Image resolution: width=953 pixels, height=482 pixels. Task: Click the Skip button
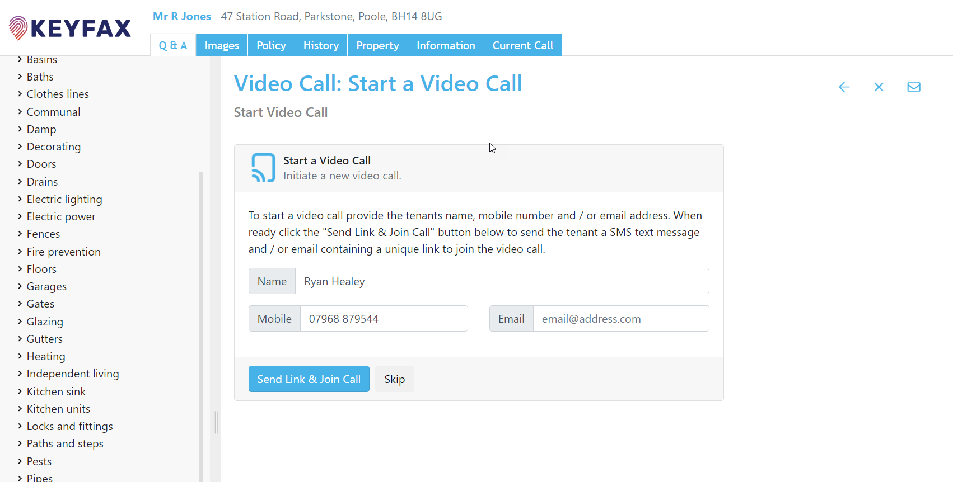394,379
